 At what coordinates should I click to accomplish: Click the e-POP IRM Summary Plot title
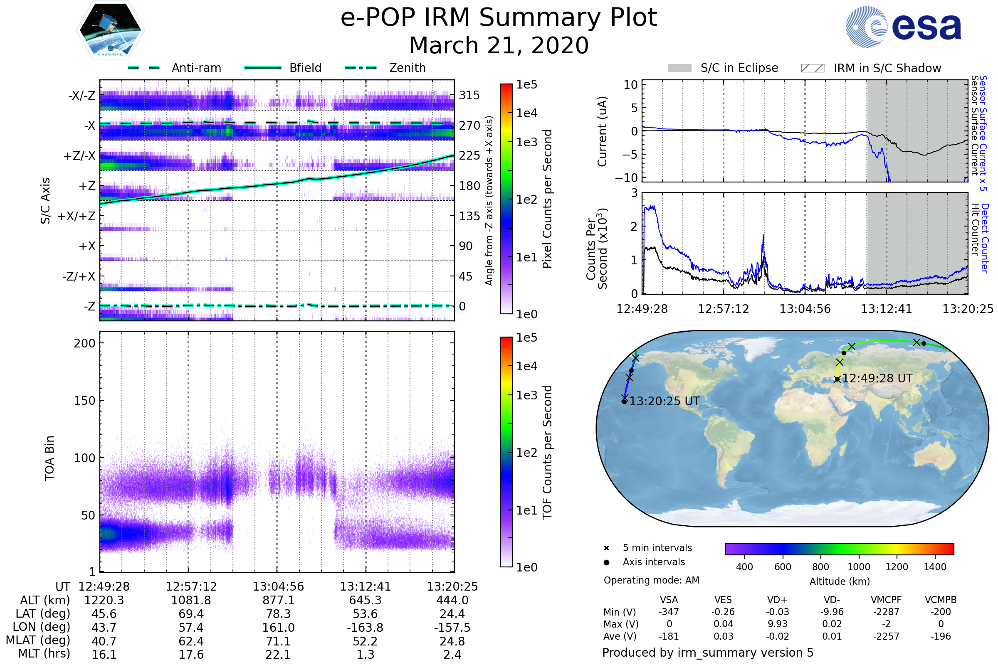point(499,18)
